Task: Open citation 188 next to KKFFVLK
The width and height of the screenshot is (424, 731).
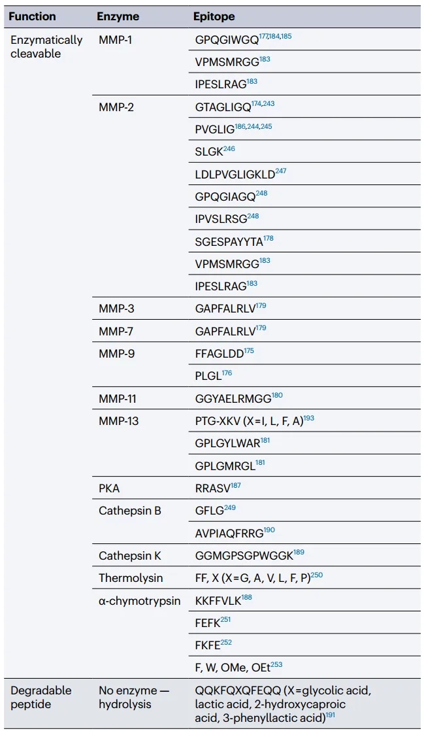Action: (246, 597)
